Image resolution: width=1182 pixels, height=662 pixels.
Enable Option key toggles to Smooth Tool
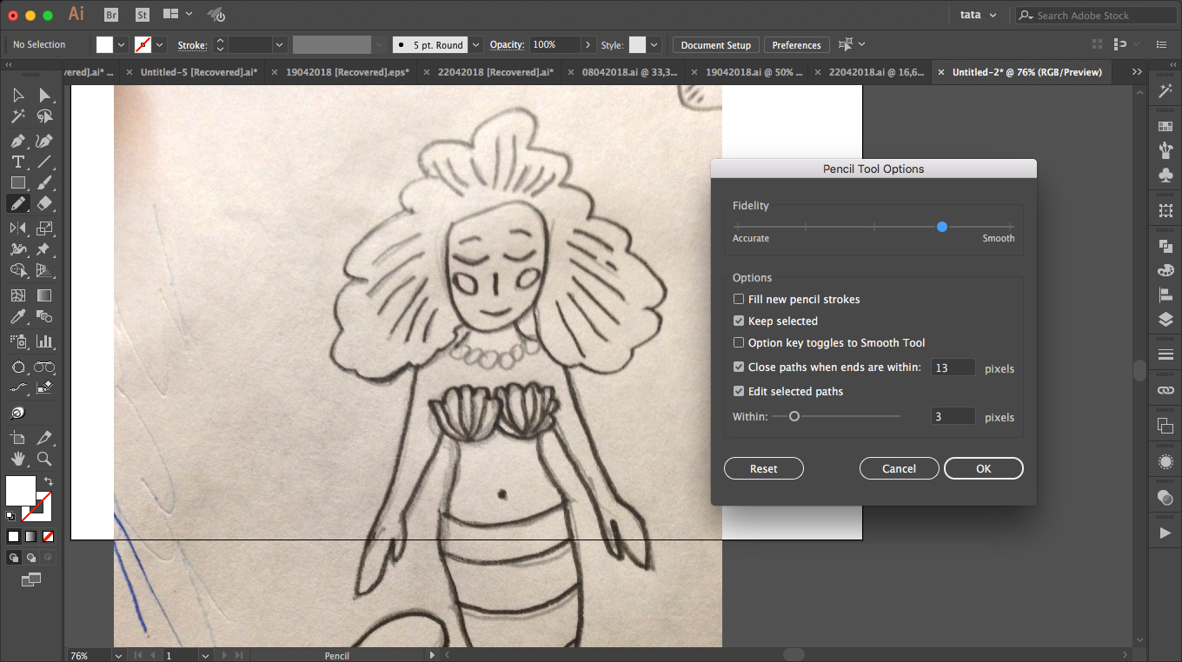point(739,342)
